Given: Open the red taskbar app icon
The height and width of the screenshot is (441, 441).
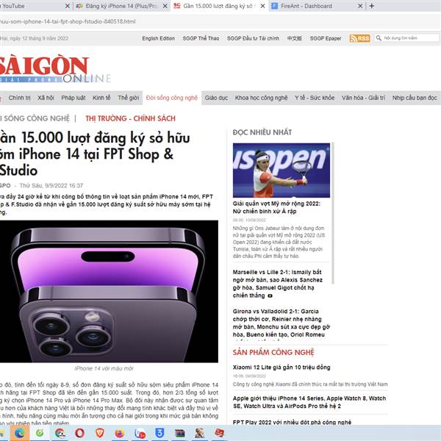Looking at the screenshot, I should pyautogui.click(x=219, y=433).
